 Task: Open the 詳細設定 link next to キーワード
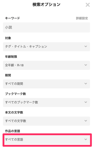coord(82,18)
